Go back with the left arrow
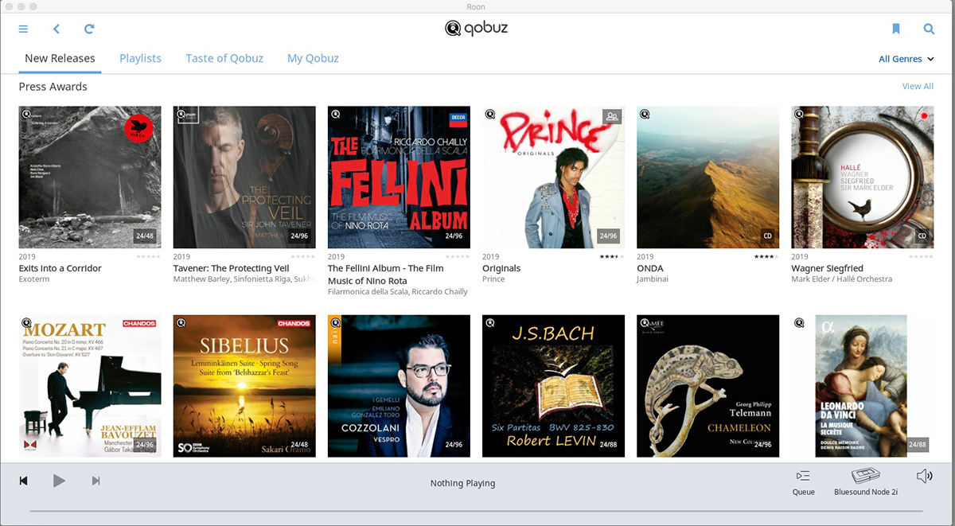 point(57,29)
